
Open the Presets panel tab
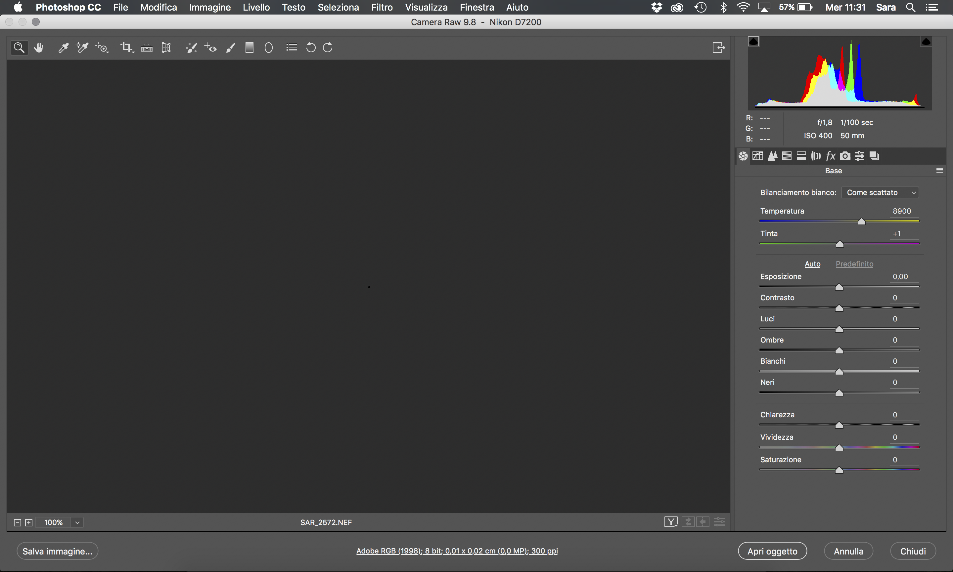(860, 156)
